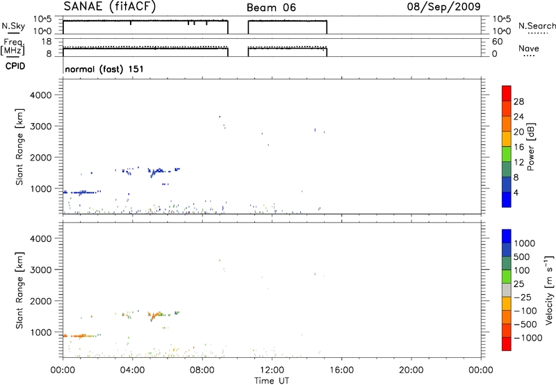
Task: Click the blue bottom segment of Power colorbar
Action: click(x=507, y=199)
